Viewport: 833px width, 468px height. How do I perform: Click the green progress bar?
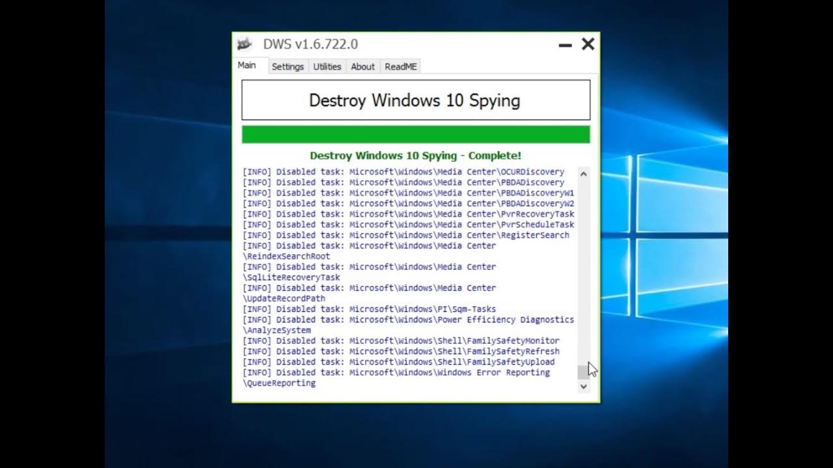(x=416, y=135)
